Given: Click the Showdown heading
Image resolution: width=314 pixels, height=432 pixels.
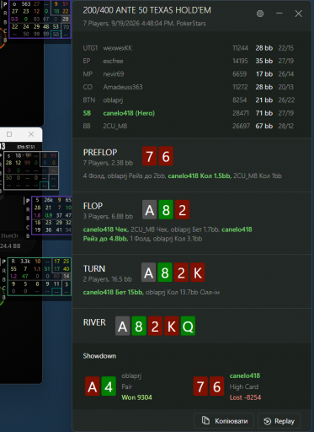Looking at the screenshot, I should [99, 356].
